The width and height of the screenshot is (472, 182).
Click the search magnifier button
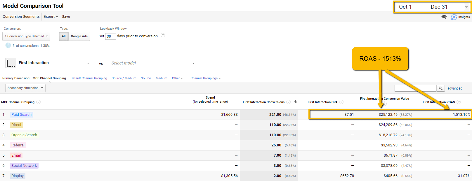440,88
